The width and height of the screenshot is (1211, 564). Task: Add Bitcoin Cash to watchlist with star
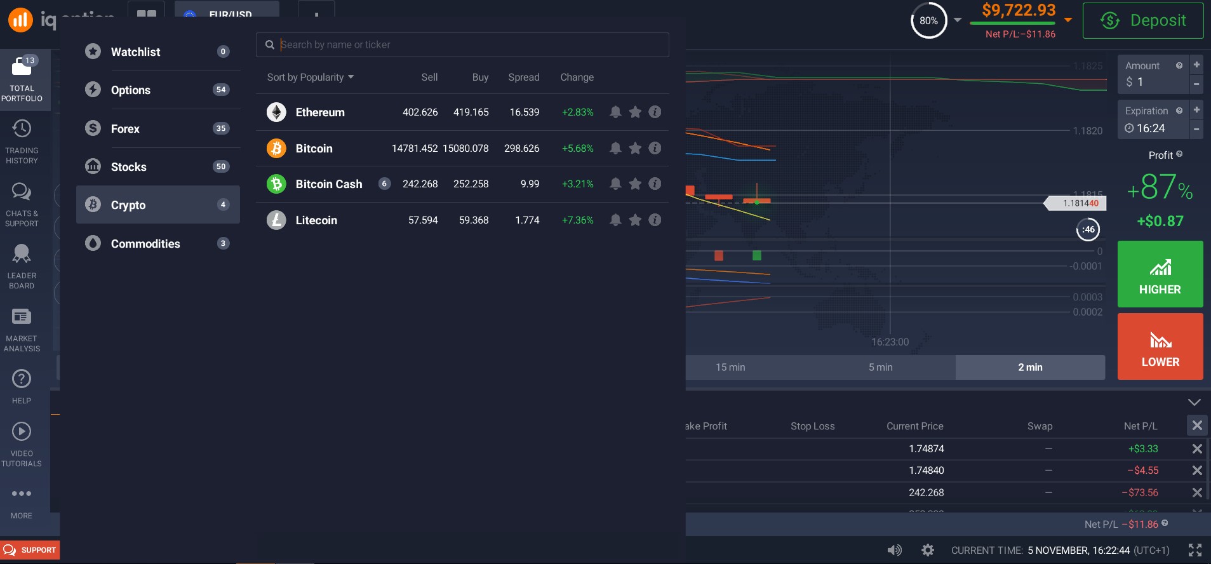(x=635, y=184)
